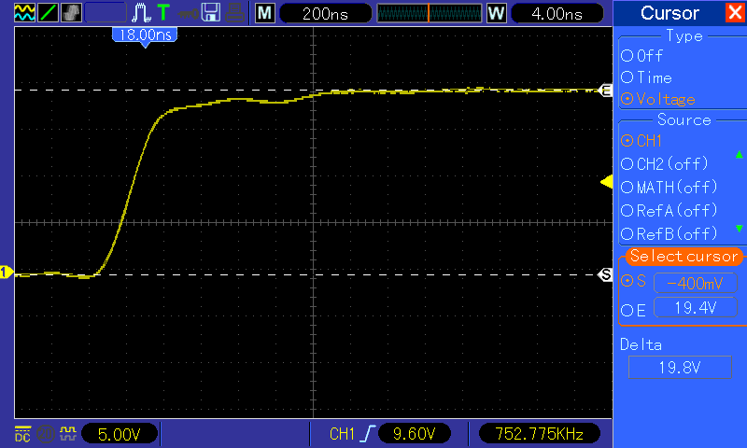Click the key lock icon

click(x=189, y=13)
